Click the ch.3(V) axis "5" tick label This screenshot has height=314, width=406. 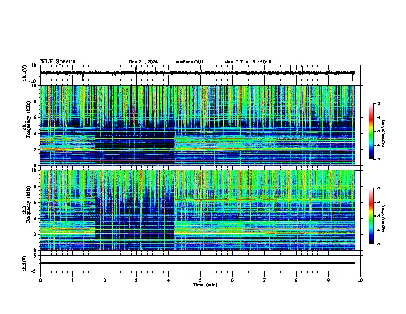point(35,255)
